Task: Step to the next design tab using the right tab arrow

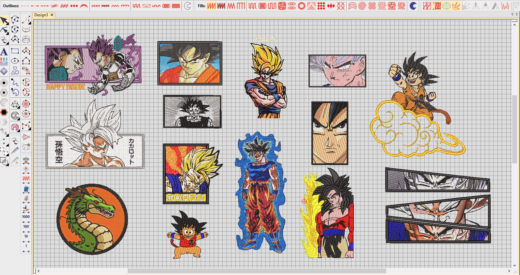Action: (516, 14)
